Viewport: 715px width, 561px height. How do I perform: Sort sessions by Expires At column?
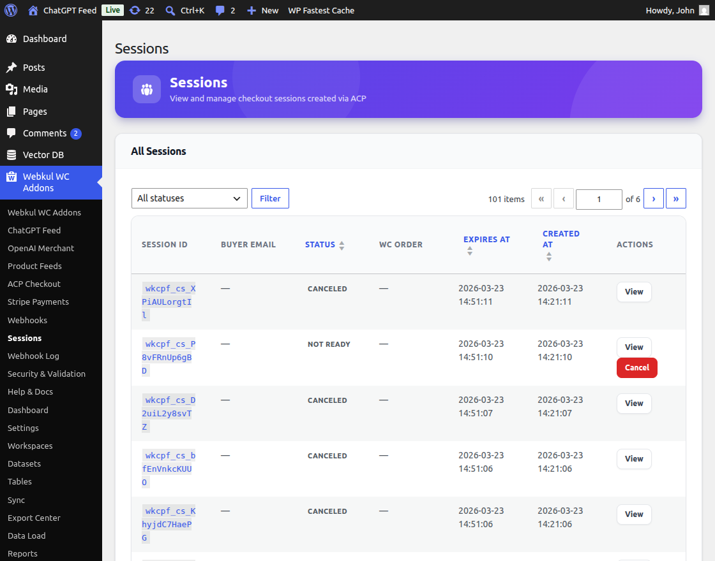click(x=486, y=240)
